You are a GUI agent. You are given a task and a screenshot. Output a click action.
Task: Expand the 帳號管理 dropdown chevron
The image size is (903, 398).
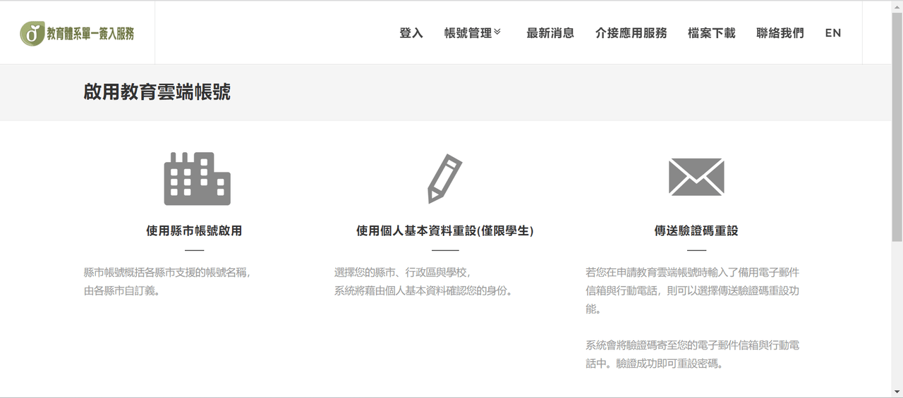tap(497, 32)
